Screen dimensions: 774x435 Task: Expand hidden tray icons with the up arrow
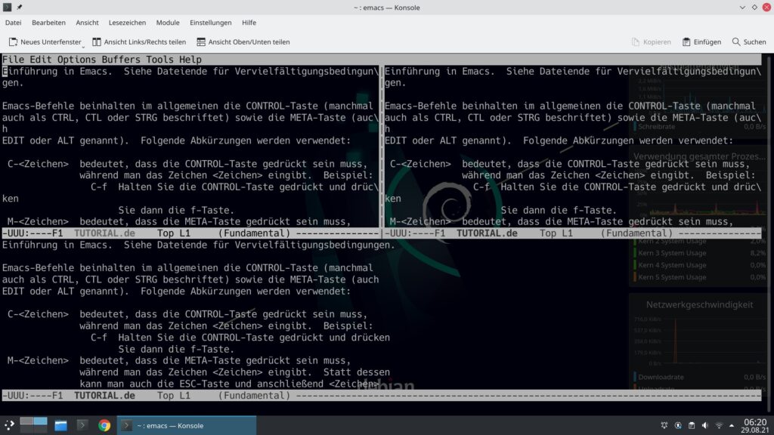coord(732,425)
